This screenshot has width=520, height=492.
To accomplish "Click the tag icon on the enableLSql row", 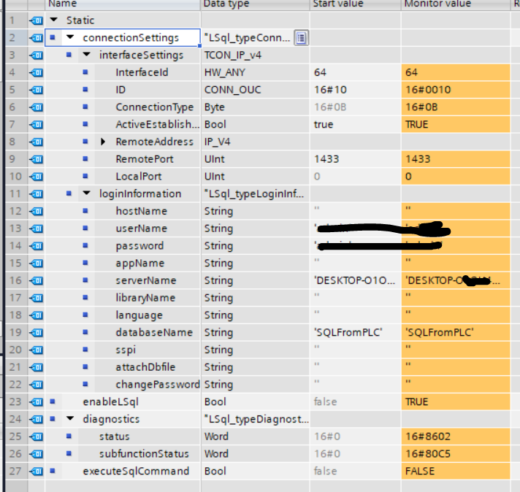I will tap(35, 401).
